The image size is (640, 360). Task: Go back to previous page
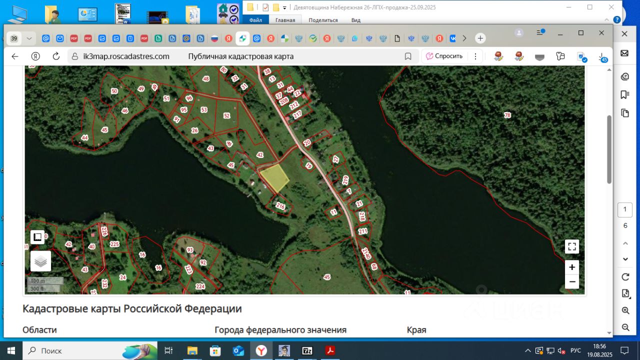15,56
